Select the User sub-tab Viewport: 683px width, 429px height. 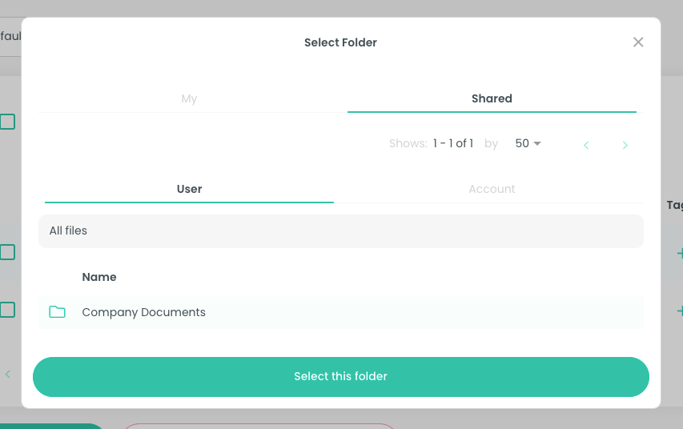point(189,189)
